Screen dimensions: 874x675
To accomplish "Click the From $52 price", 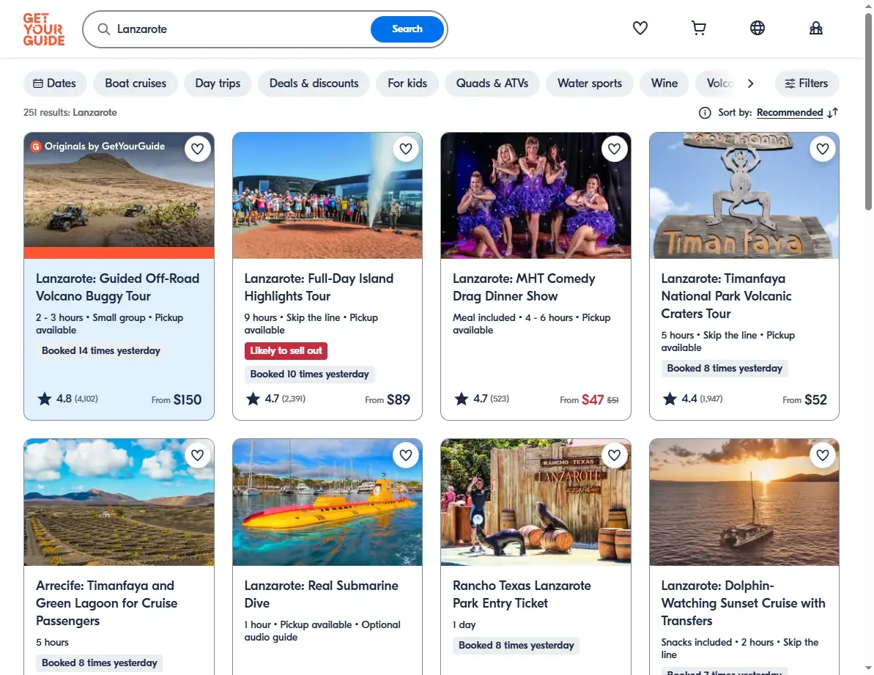I will tap(804, 399).
